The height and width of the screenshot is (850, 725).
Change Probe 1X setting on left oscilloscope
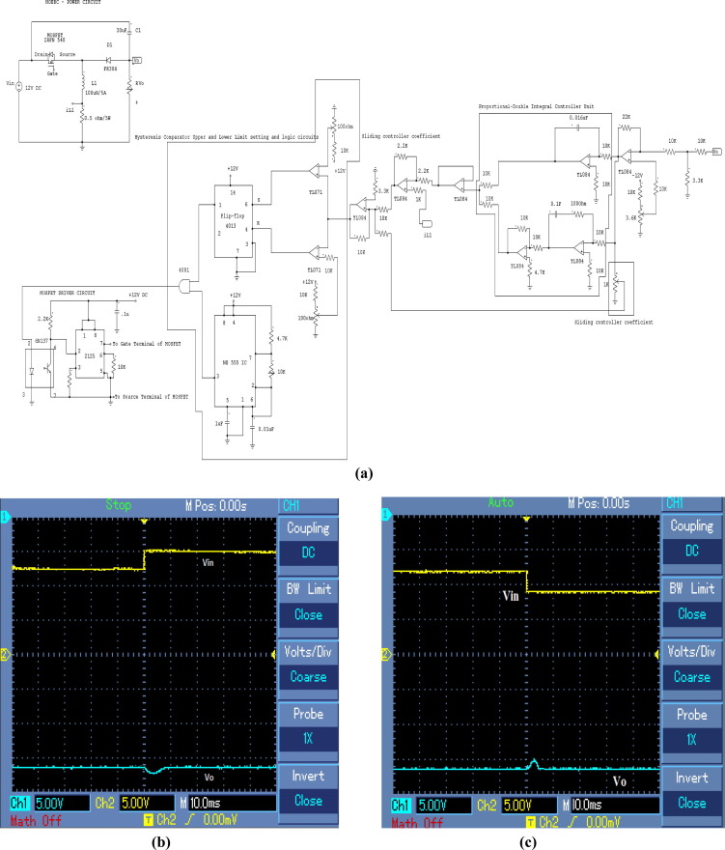[305, 728]
